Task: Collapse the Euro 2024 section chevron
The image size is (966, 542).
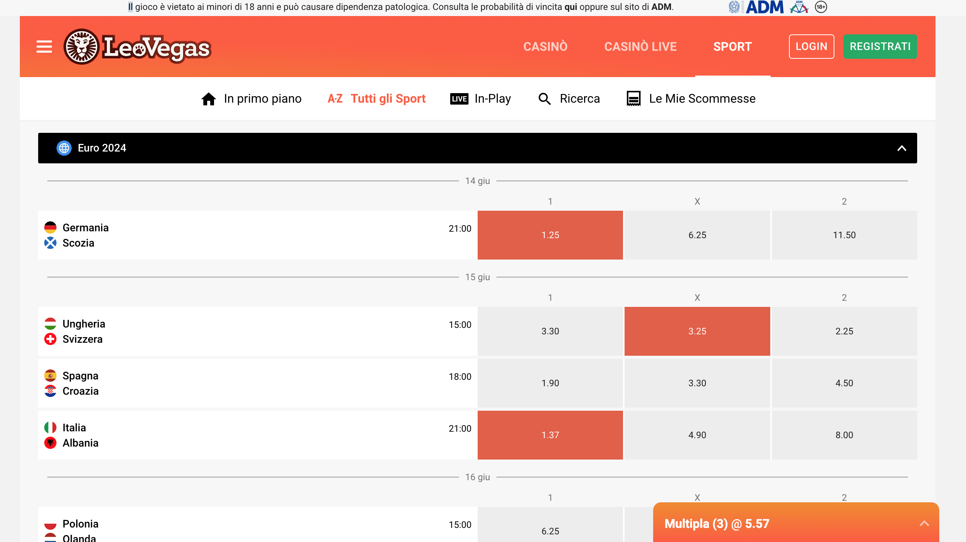Action: (x=902, y=148)
